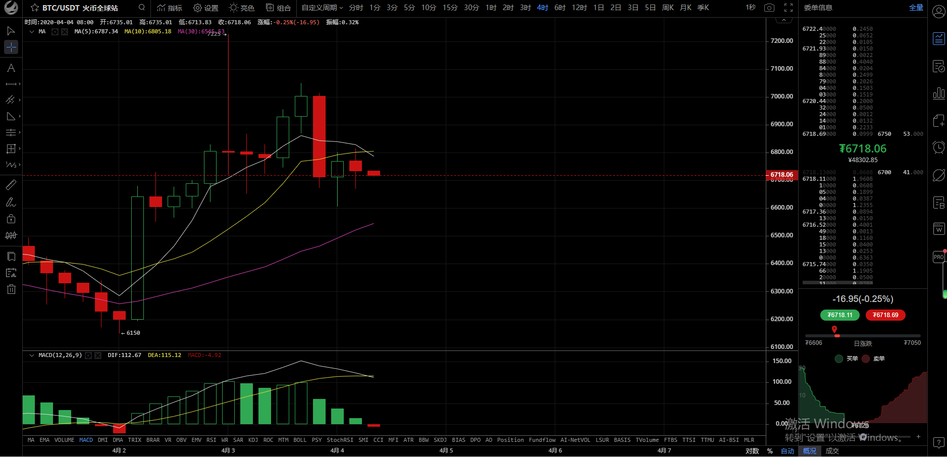
Task: Click the search magnifier beside the BTC/USDT title
Action: pos(142,8)
